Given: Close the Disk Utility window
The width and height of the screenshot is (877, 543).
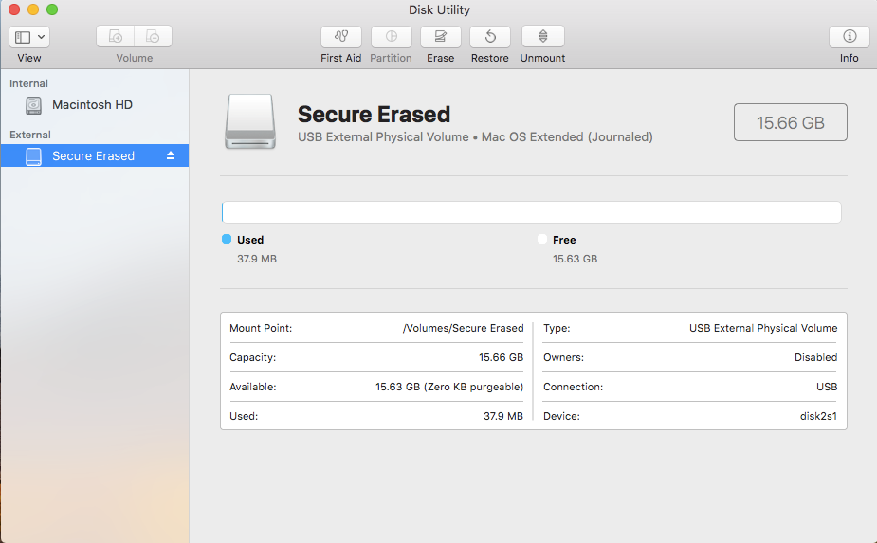Looking at the screenshot, I should (14, 9).
